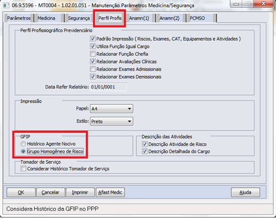Screen dimensions: 276x218
Task: Select Histórico Agente Nocivo radio button
Action: 23,143
